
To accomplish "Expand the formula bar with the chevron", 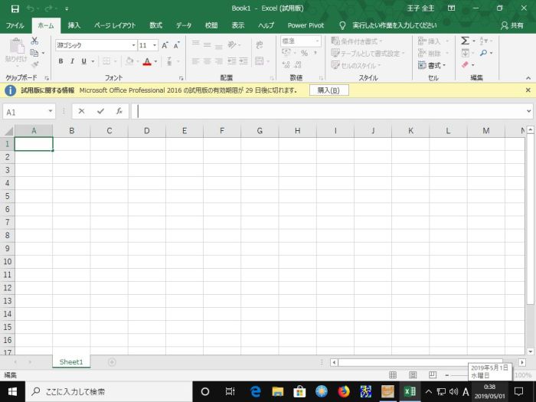I will [528, 112].
